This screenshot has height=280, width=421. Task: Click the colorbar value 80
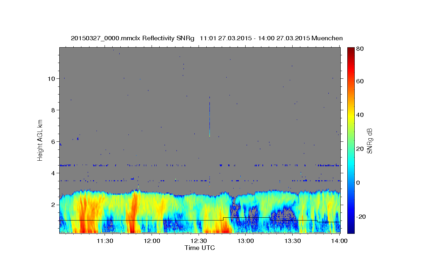(360, 49)
